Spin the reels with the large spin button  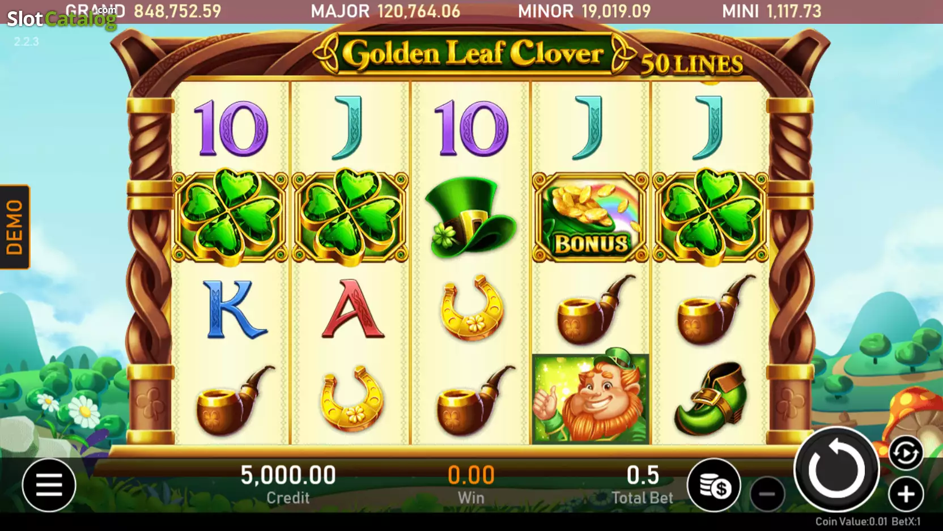point(836,470)
